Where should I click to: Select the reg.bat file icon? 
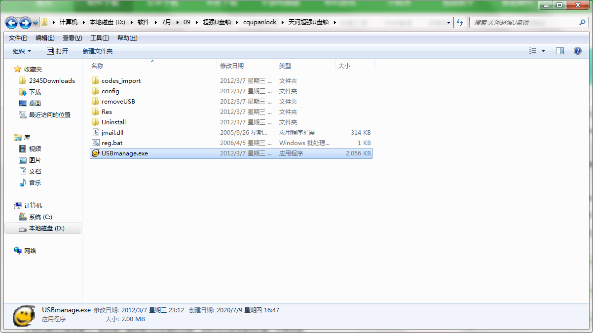[96, 143]
